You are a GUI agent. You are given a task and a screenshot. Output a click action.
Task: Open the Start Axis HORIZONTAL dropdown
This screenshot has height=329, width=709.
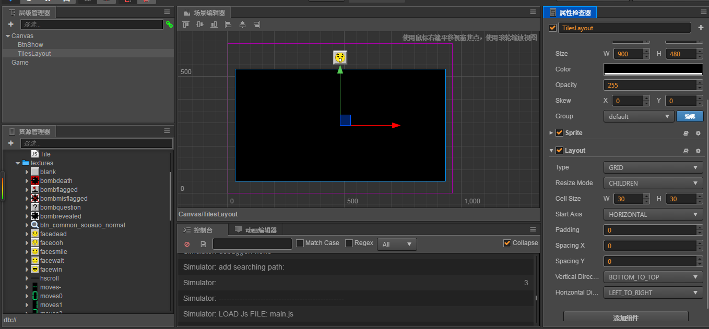(x=654, y=214)
